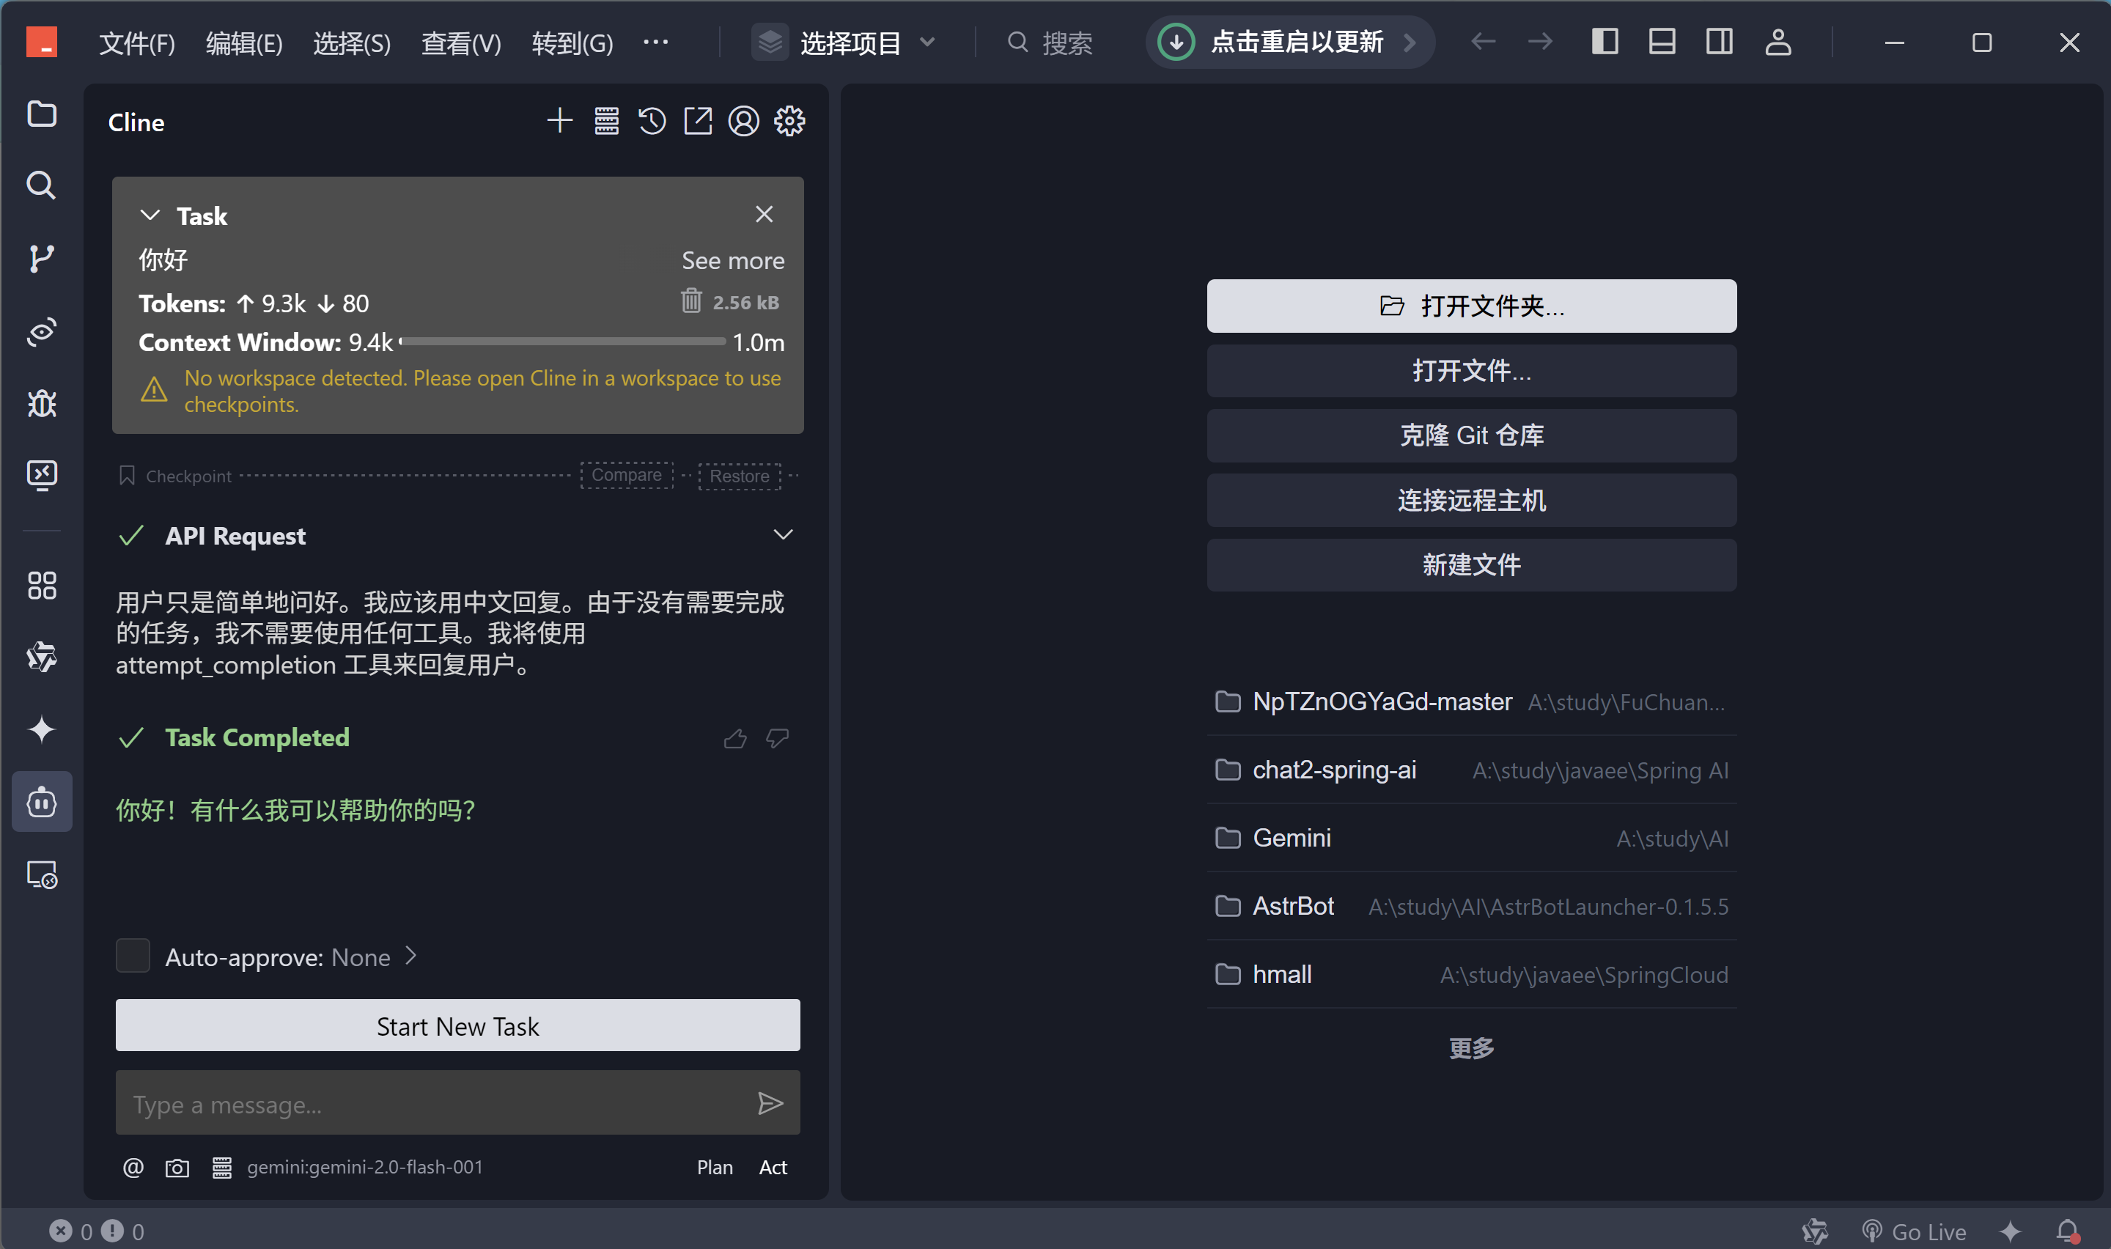Click the new task plus icon
This screenshot has height=1249, width=2111.
pyautogui.click(x=559, y=121)
